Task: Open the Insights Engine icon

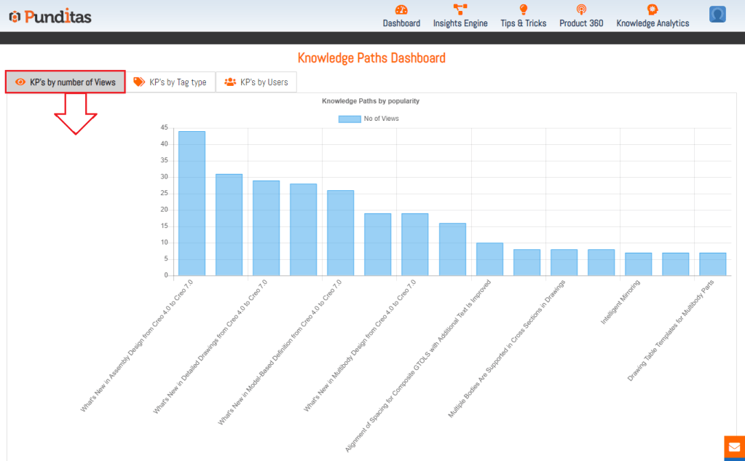Action: (460, 9)
